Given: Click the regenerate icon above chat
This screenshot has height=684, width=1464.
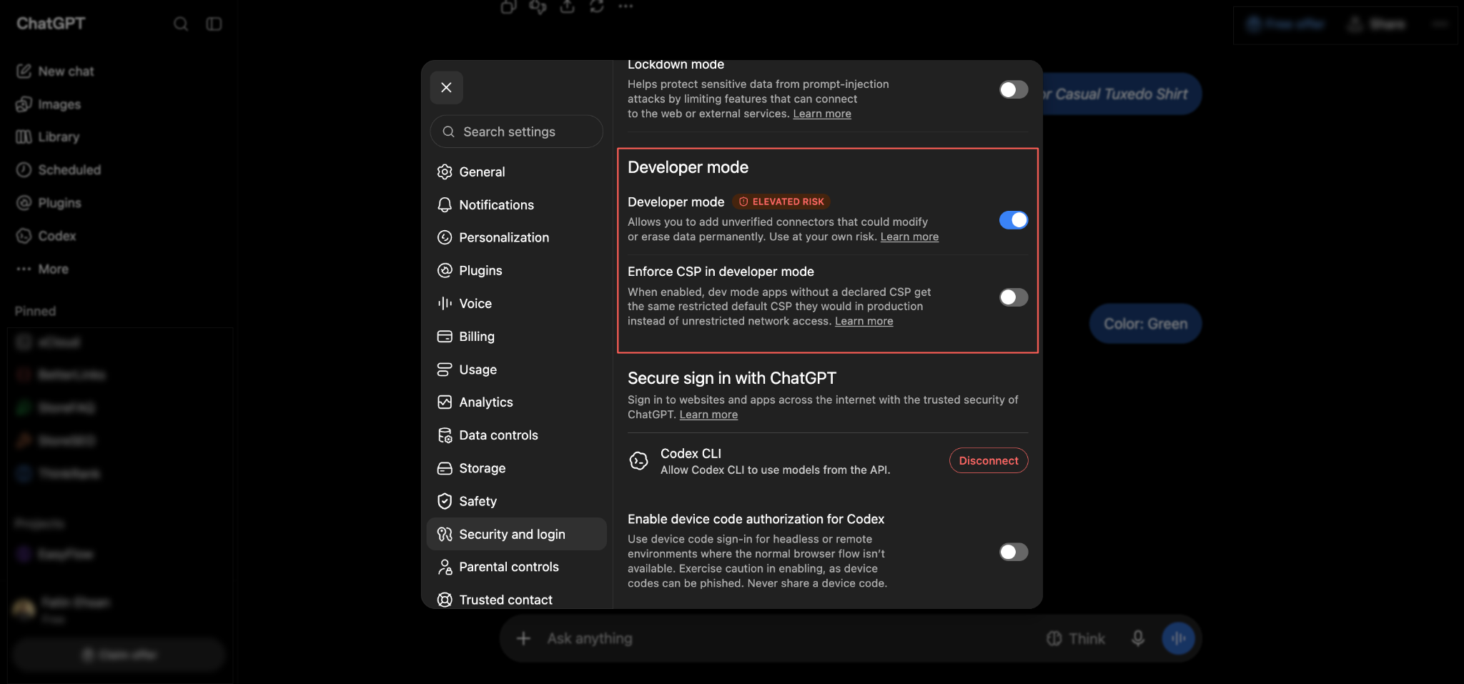Looking at the screenshot, I should 597,6.
